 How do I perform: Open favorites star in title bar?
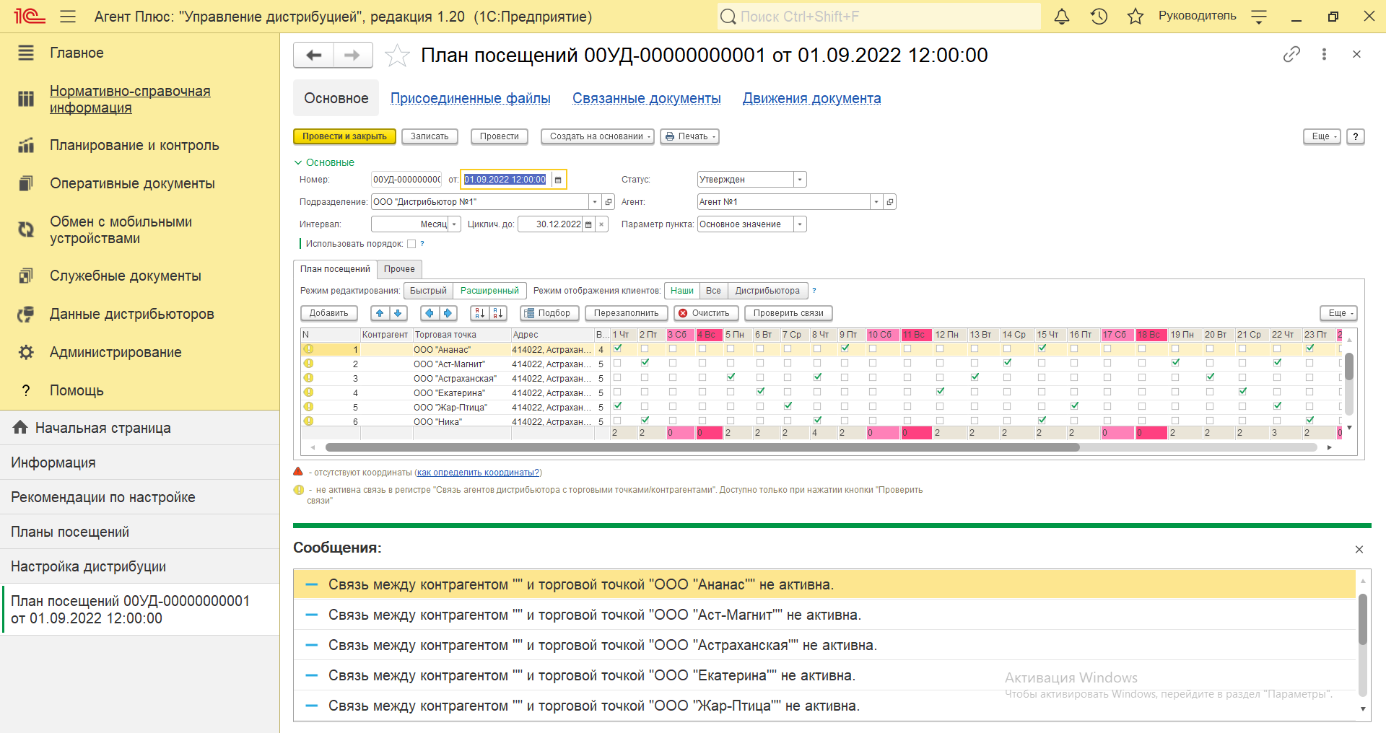[1136, 16]
